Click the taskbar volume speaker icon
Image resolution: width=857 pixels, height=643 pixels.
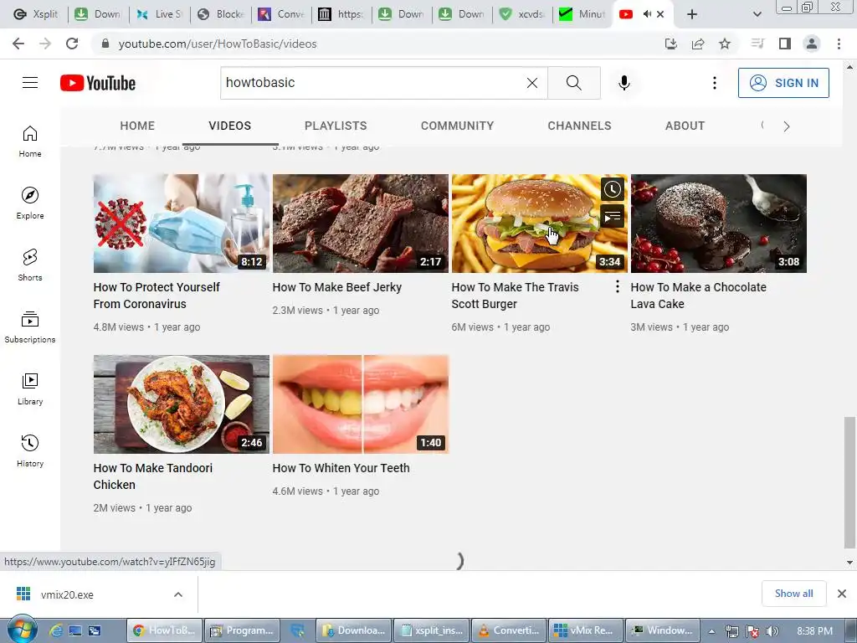[x=772, y=631]
